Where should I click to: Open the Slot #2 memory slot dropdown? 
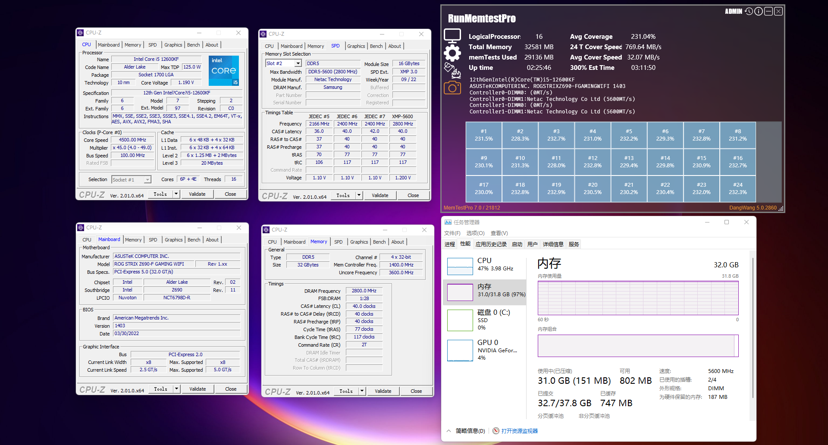click(x=298, y=63)
